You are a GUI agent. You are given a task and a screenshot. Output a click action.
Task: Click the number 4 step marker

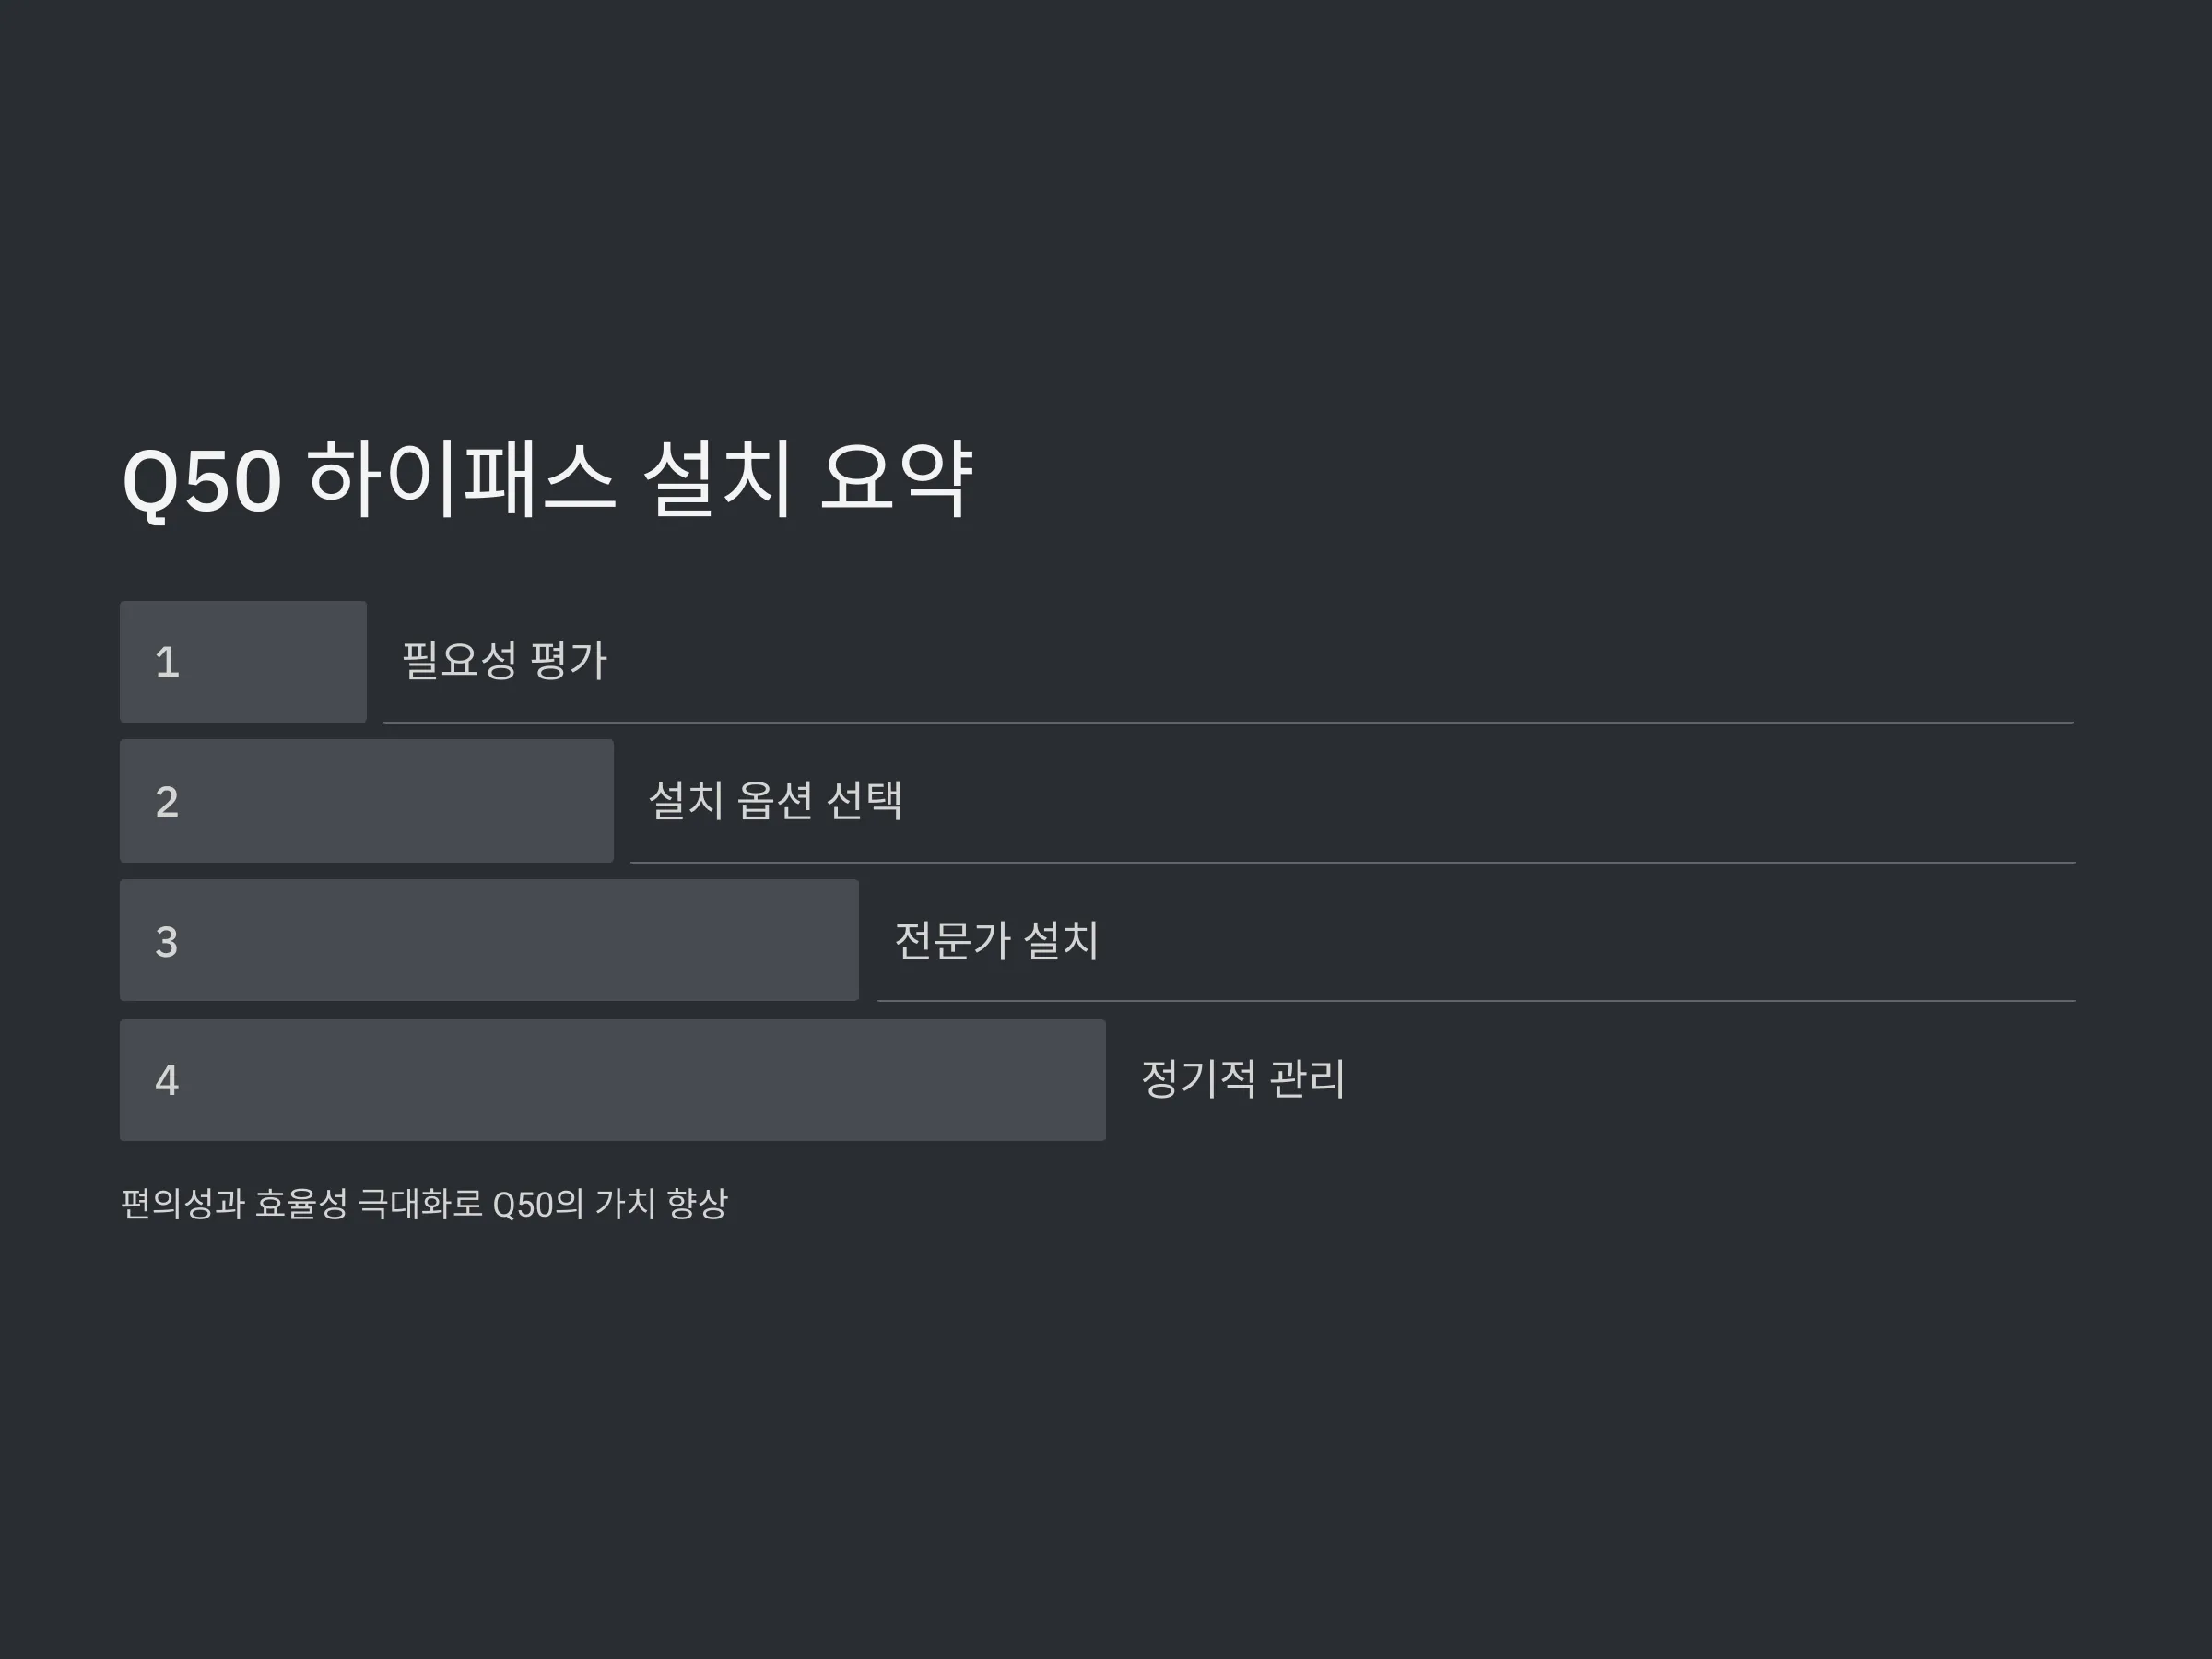pyautogui.click(x=167, y=1080)
